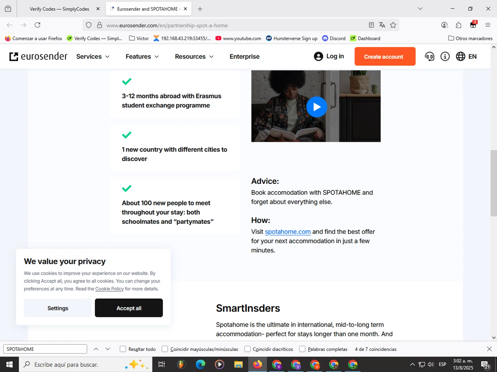Show hidden system tray icons
497x372 pixels.
[412, 364]
